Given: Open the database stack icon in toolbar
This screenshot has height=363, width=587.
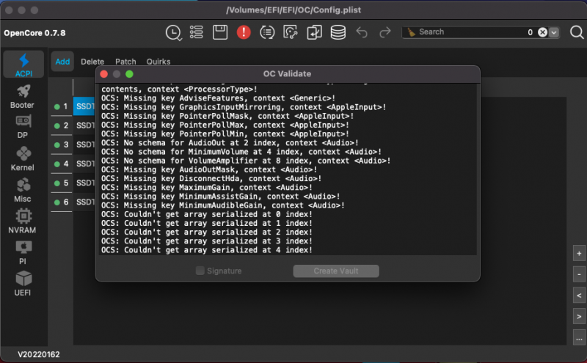Looking at the screenshot, I should (x=338, y=32).
